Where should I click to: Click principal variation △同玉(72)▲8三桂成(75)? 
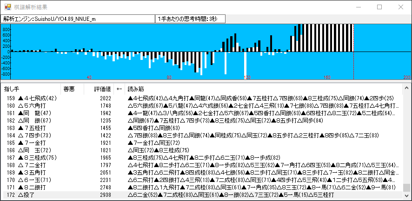tap(158, 150)
